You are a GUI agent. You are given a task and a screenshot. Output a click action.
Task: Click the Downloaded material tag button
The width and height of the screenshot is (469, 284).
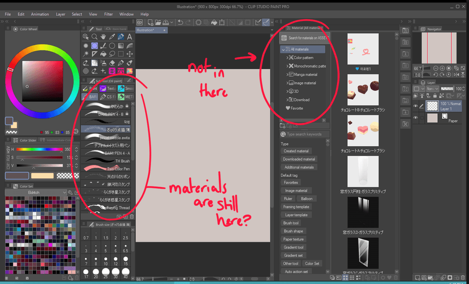click(299, 159)
